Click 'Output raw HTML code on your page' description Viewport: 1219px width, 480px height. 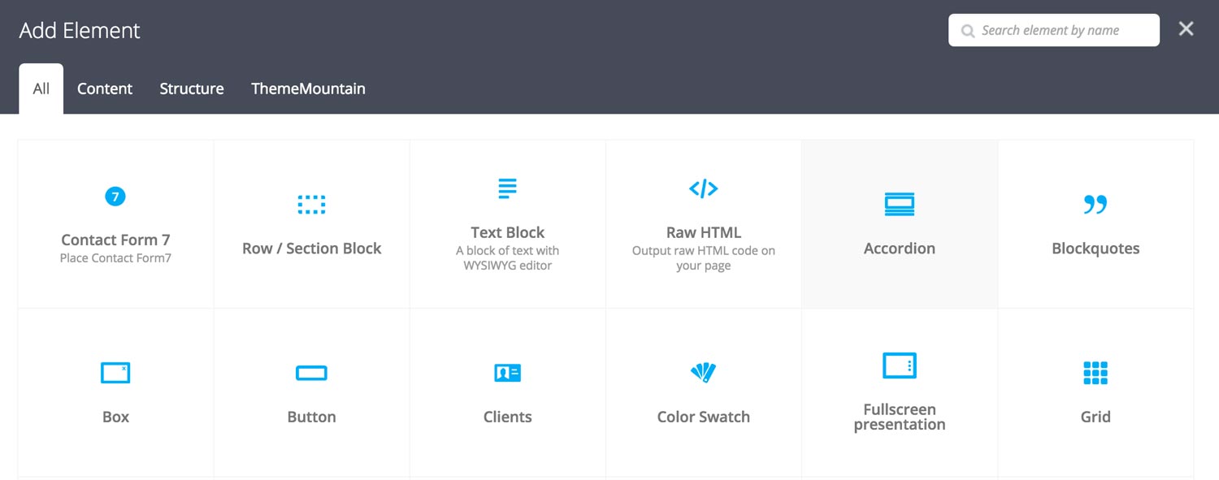(x=703, y=257)
